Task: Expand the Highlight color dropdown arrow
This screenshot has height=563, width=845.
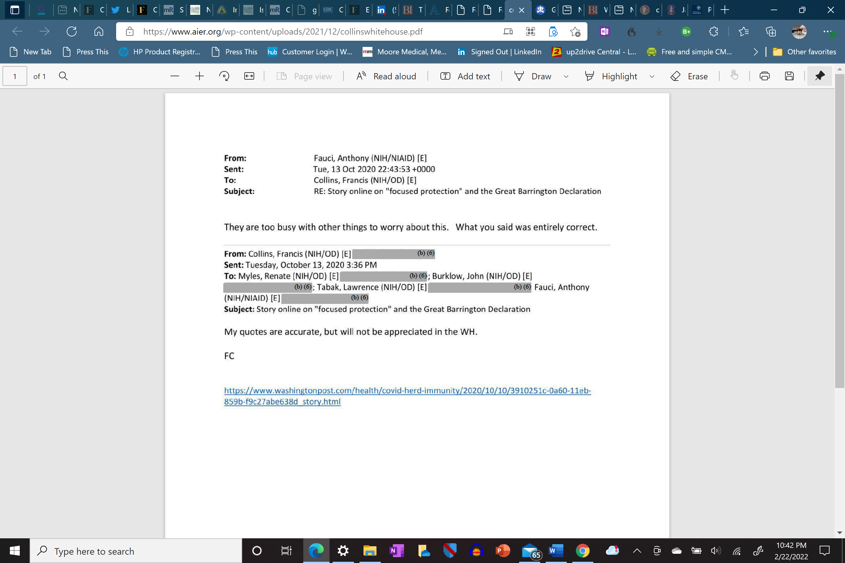Action: pos(652,76)
